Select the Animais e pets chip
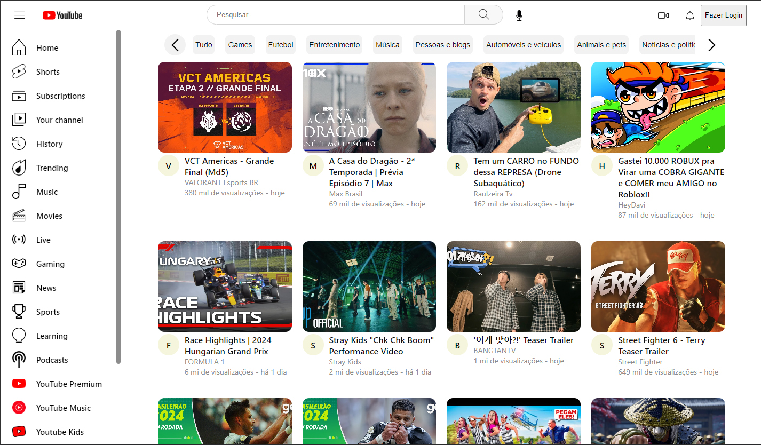The width and height of the screenshot is (761, 445). (x=601, y=45)
